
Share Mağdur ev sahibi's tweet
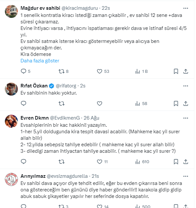click(186, 71)
